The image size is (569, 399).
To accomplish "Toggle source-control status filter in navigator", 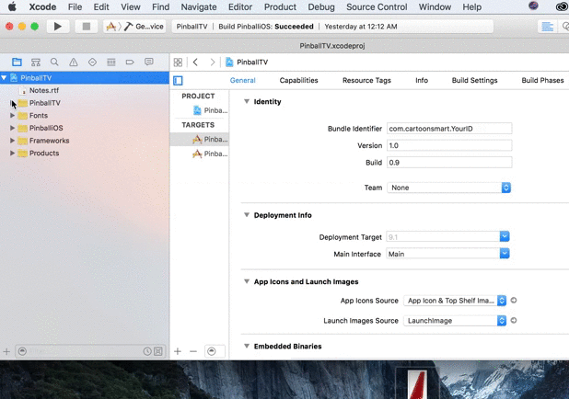I will point(158,351).
